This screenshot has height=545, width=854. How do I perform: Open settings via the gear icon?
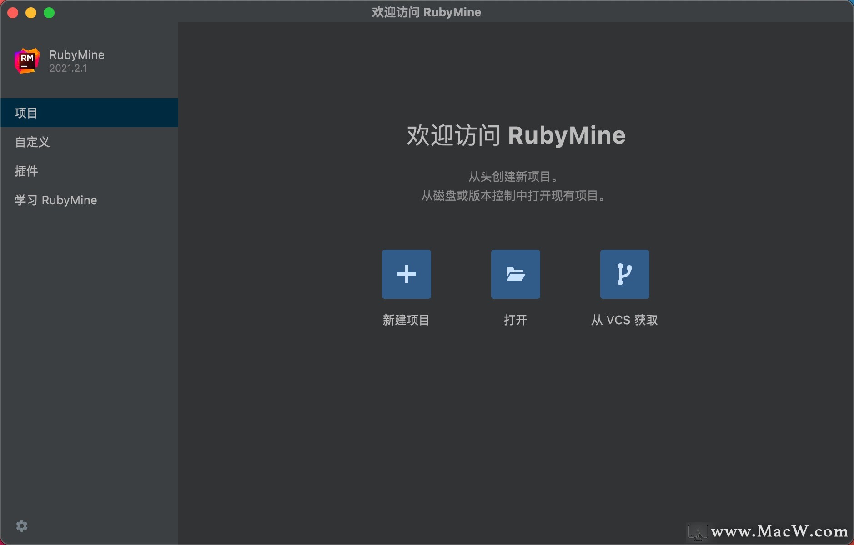[21, 526]
